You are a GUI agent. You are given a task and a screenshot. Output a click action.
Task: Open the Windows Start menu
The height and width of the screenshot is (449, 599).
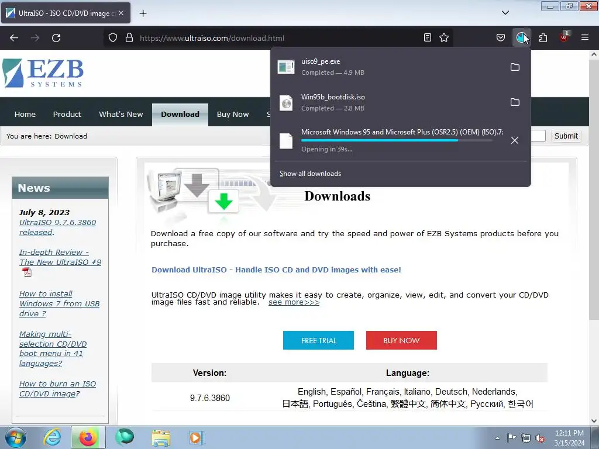point(16,437)
